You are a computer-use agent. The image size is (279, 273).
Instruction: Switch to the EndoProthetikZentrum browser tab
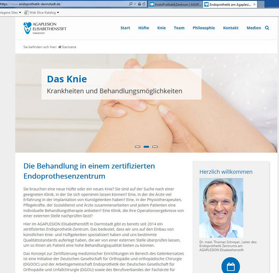175,5
